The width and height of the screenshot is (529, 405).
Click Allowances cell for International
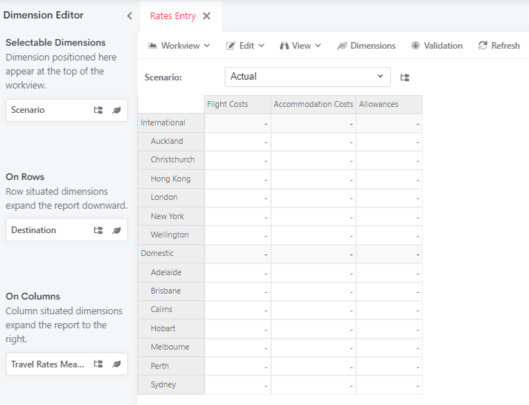click(389, 123)
